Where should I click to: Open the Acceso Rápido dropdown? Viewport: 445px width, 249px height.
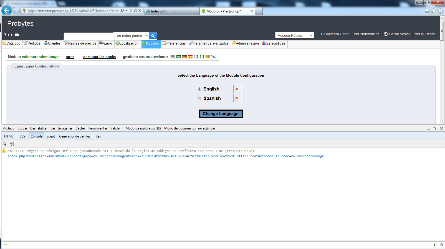(x=295, y=35)
